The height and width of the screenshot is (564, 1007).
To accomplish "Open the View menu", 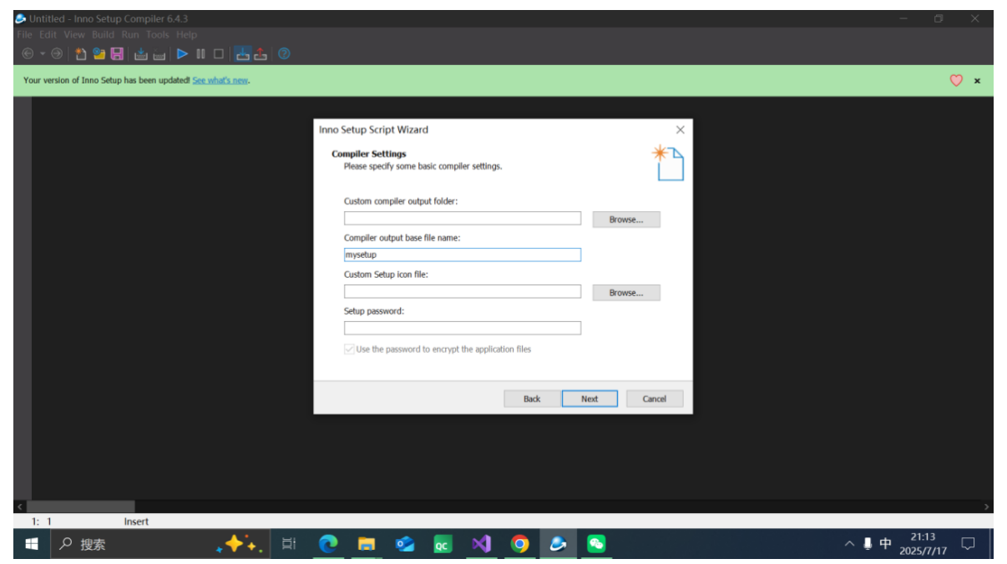I will 74,34.
